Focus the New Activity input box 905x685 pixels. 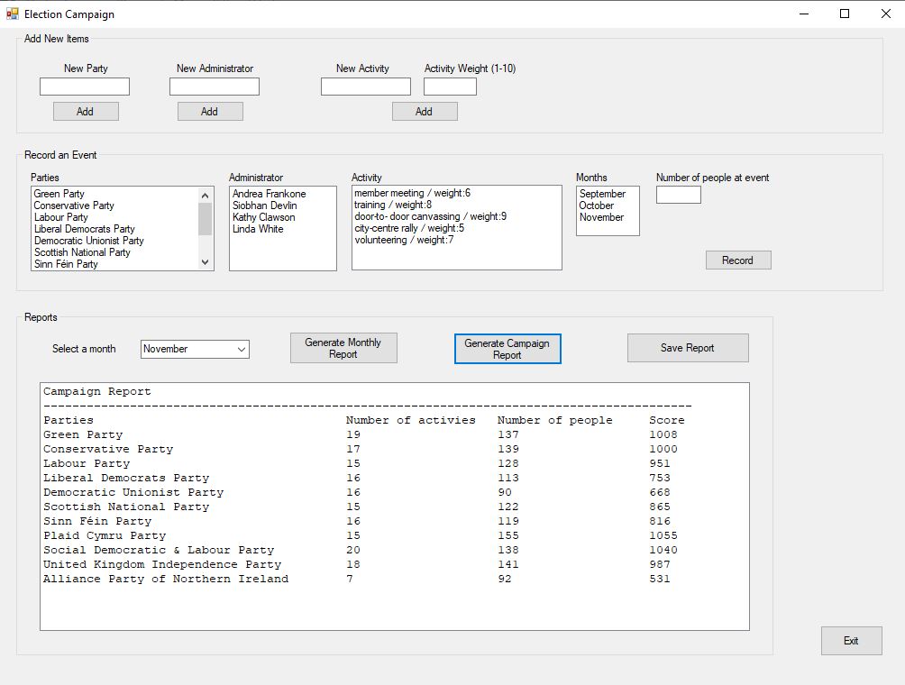pos(365,87)
